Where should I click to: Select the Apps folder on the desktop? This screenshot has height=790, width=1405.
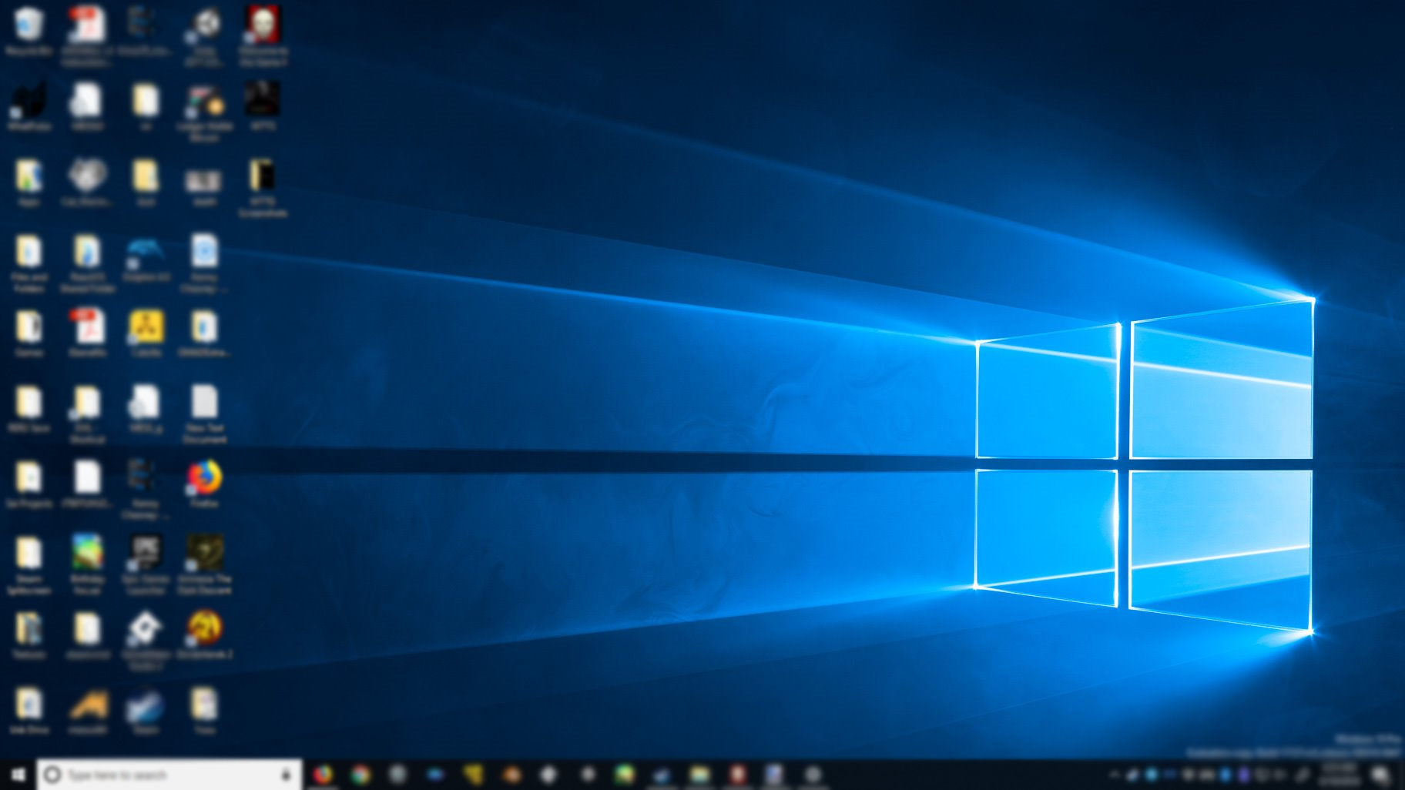pos(29,182)
